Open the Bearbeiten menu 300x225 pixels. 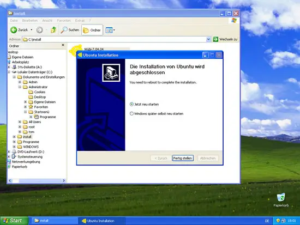[x=30, y=21]
